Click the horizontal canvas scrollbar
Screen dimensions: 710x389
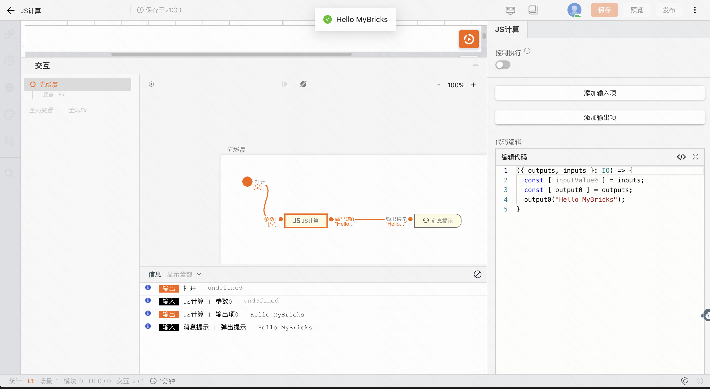[231, 54]
